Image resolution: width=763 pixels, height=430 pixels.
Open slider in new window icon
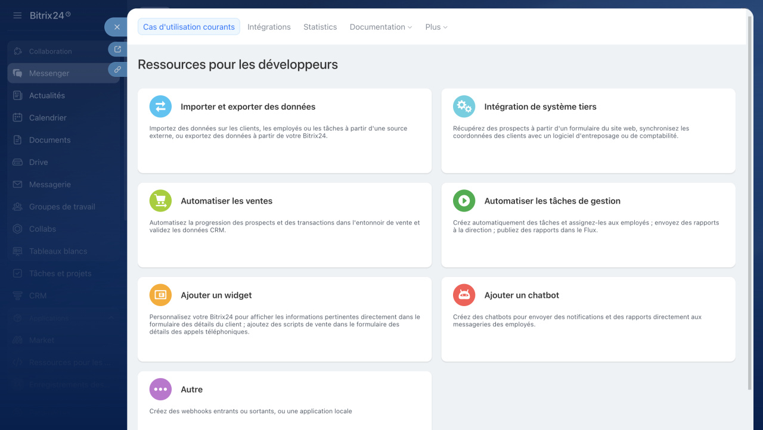pyautogui.click(x=117, y=49)
